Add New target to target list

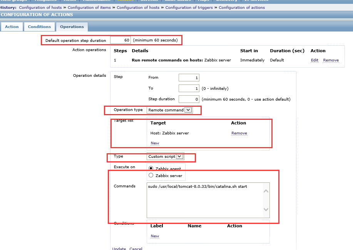tap(155, 143)
